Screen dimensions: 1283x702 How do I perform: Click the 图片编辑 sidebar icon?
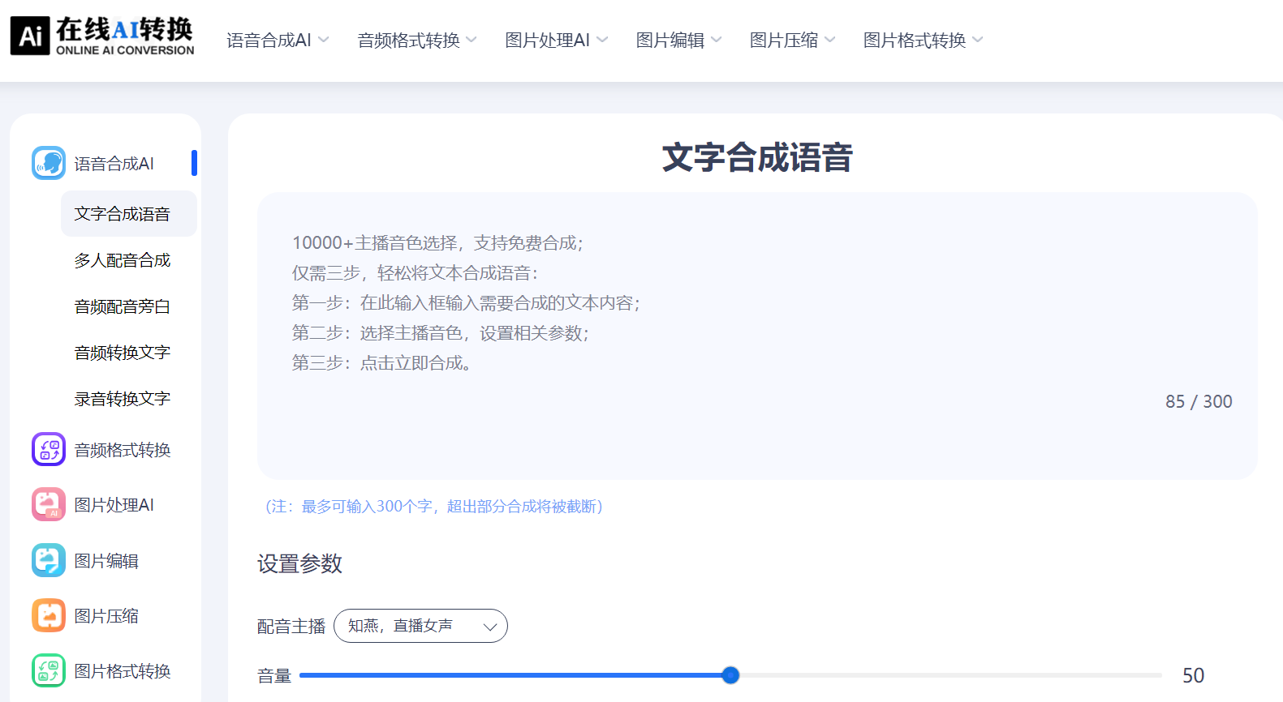point(49,560)
